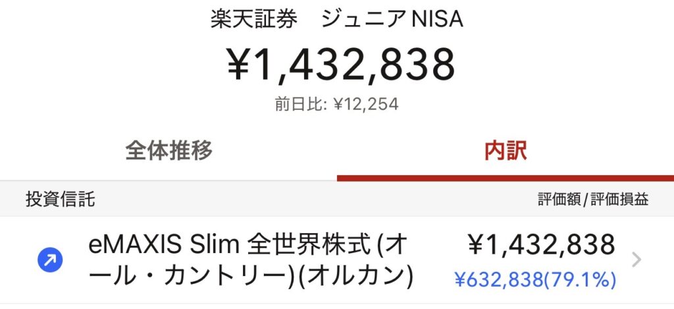Click the 投資信託 section header

pyautogui.click(x=61, y=199)
